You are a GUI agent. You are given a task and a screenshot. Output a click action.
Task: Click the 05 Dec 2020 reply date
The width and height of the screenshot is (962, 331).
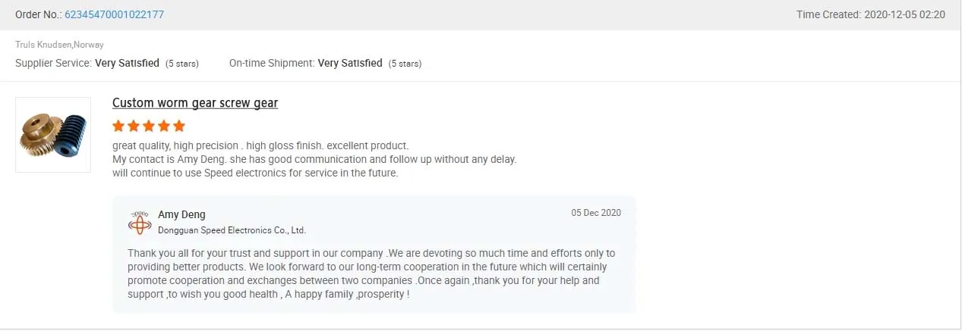coord(596,213)
